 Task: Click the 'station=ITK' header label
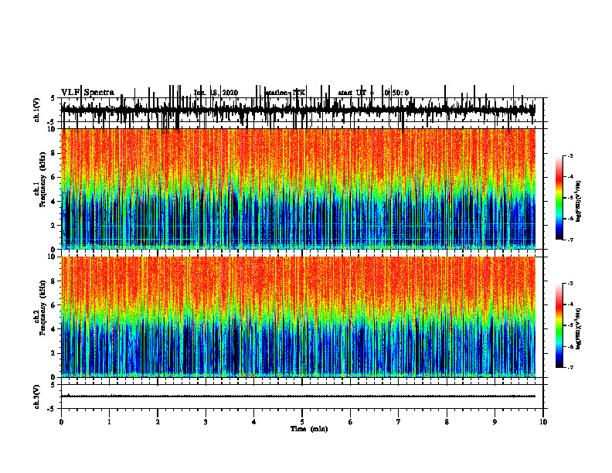click(285, 93)
